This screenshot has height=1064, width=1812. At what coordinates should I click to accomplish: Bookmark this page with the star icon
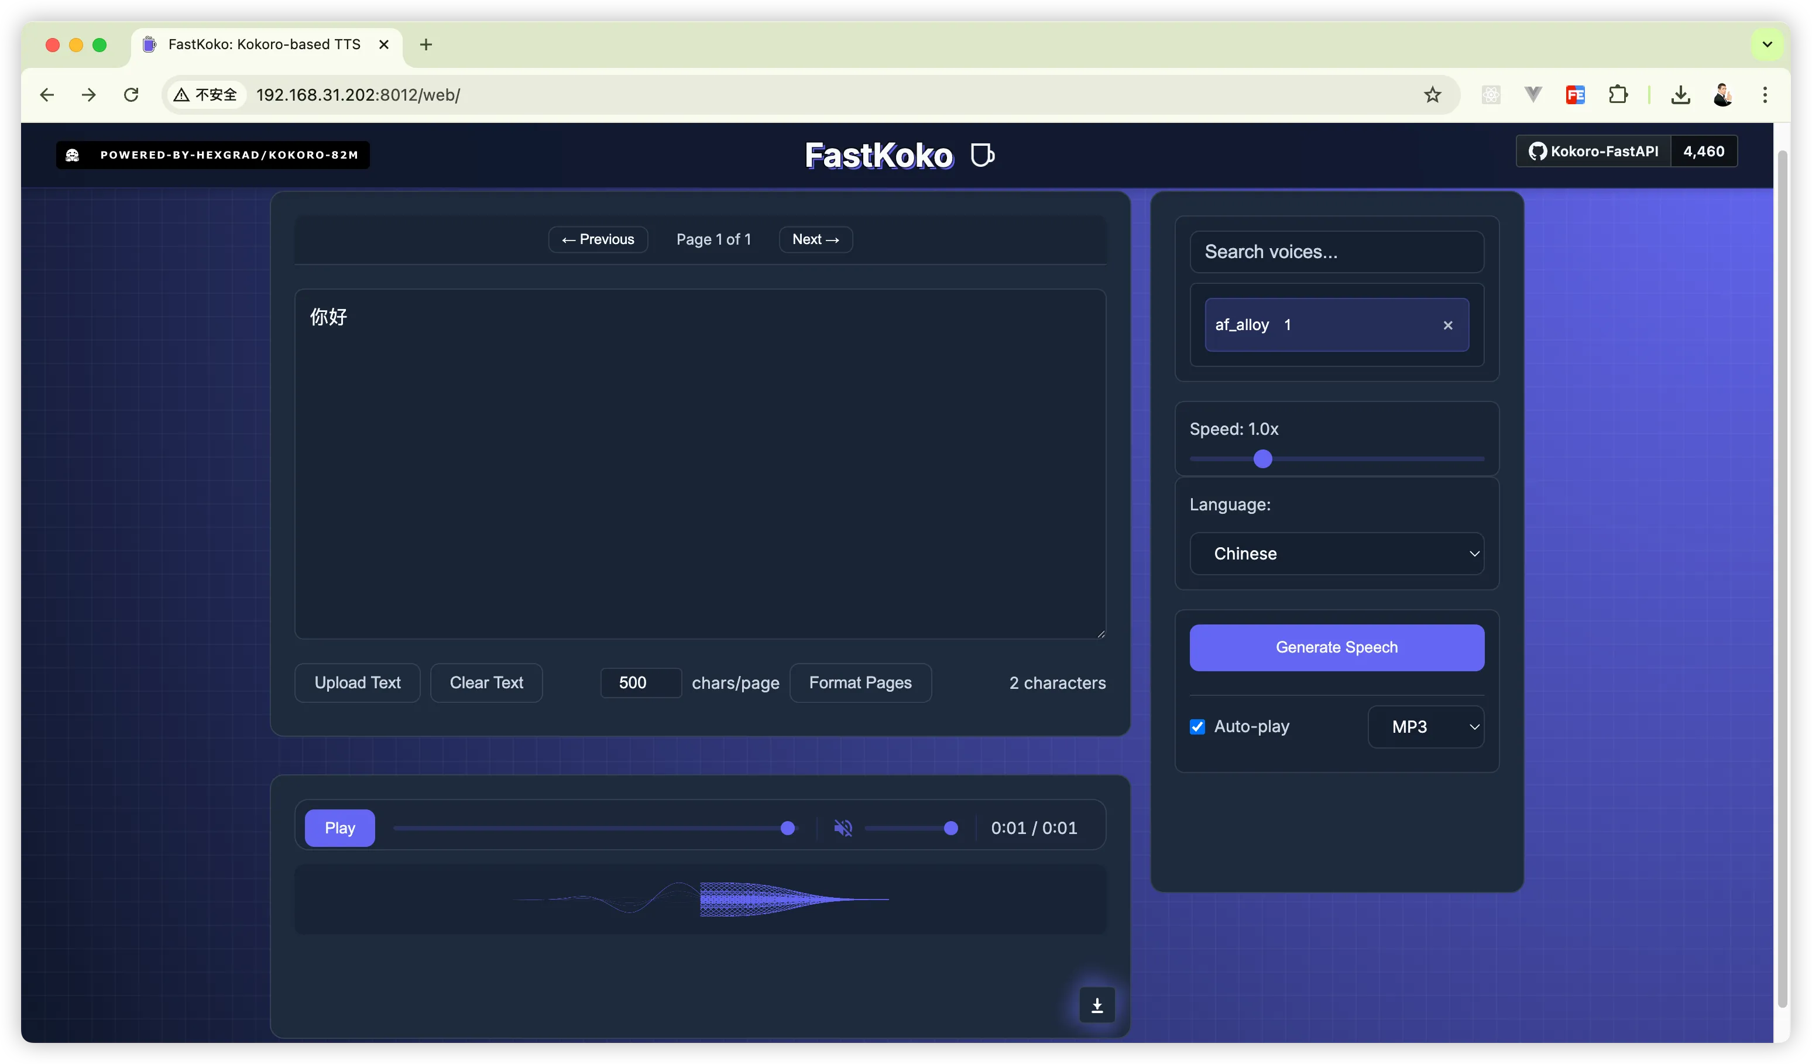(x=1432, y=95)
